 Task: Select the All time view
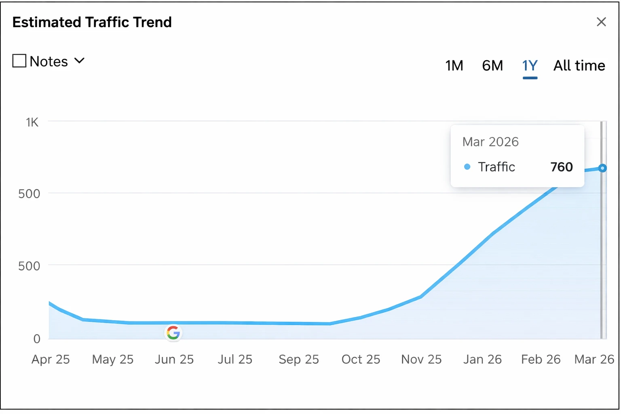coord(579,65)
